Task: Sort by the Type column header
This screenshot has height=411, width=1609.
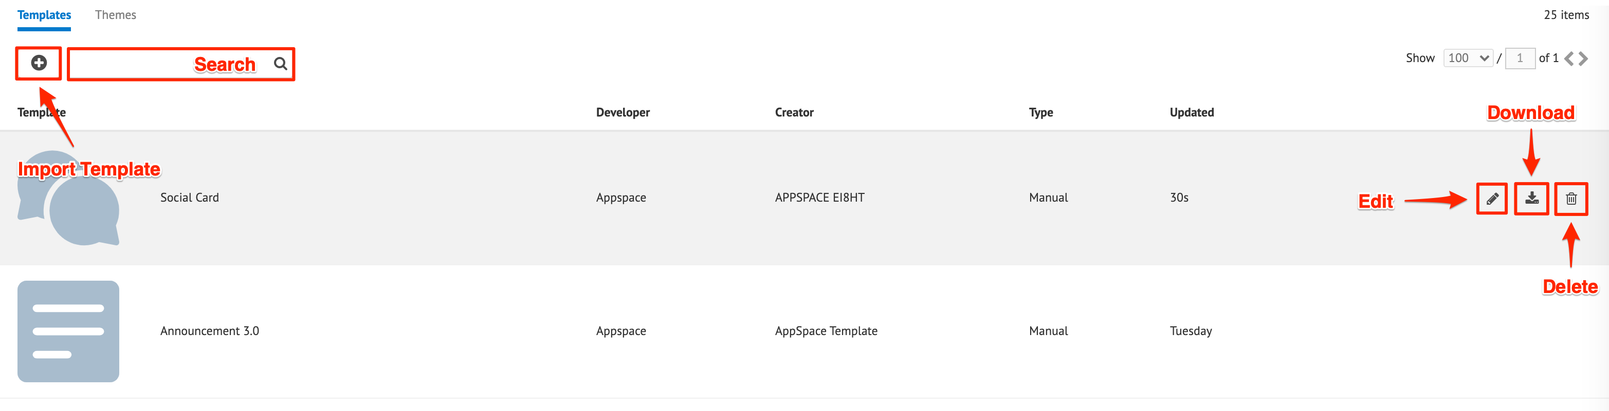Action: point(1040,112)
